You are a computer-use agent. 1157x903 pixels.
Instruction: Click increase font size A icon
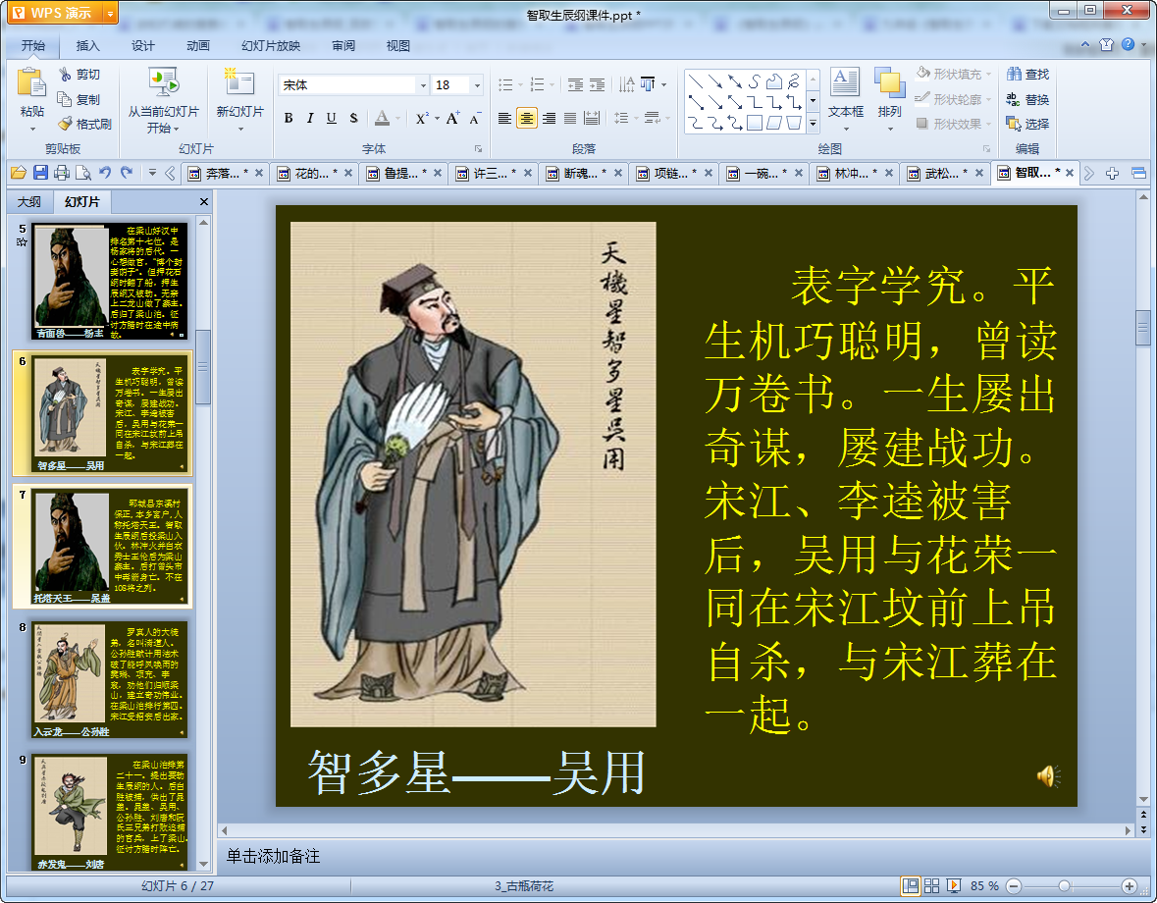452,118
